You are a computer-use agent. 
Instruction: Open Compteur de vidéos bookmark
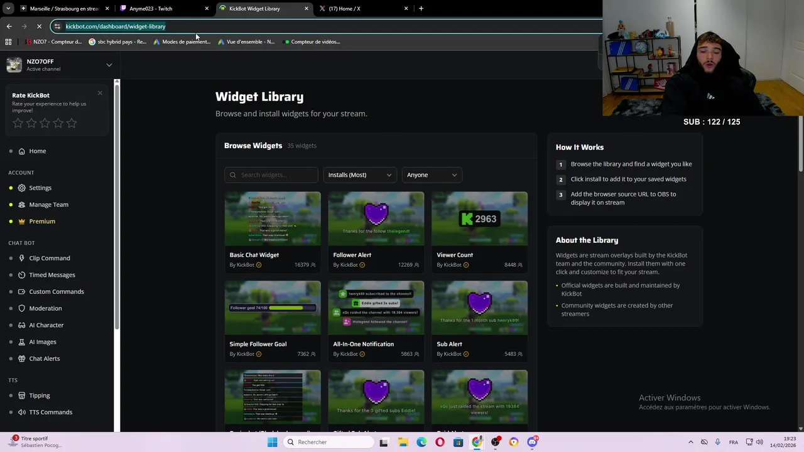[x=312, y=42]
